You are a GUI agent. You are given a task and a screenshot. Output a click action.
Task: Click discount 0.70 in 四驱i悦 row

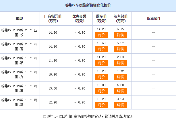click(80, 32)
